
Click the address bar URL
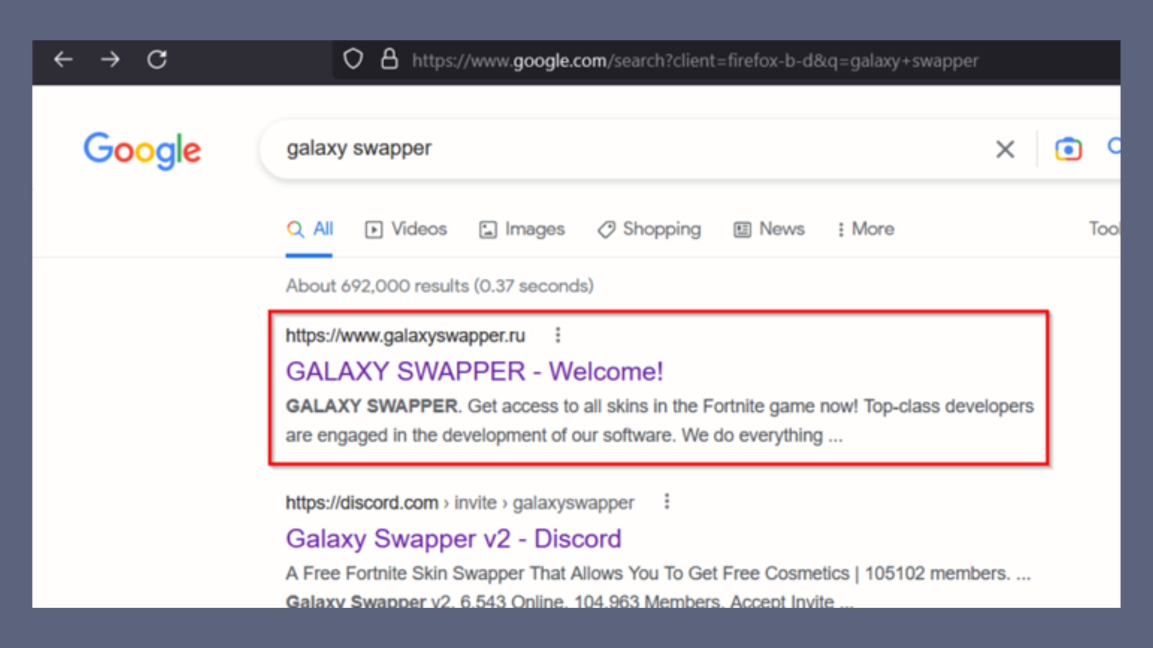[x=695, y=60]
